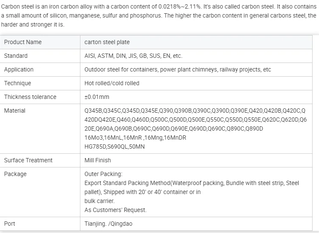
Task: Click the Product Name label cell
Action: pos(23,42)
